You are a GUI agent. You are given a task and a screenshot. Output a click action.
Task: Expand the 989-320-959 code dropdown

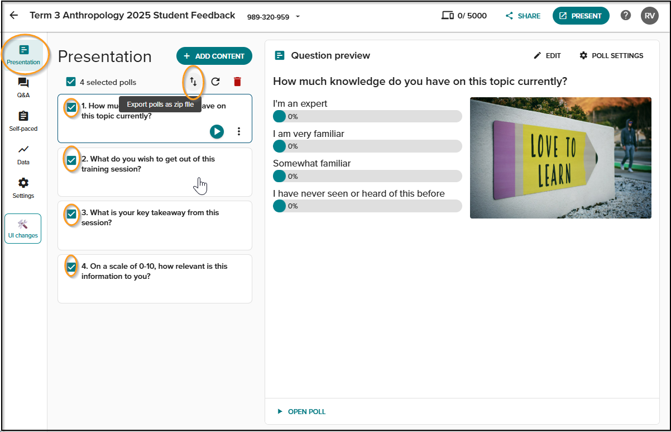click(298, 17)
